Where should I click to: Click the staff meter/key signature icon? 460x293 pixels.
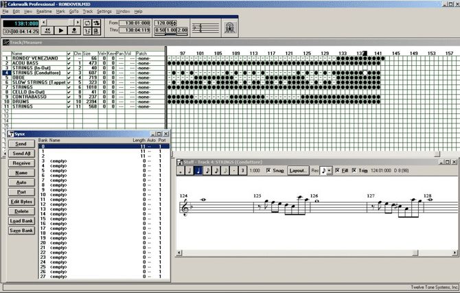click(205, 28)
